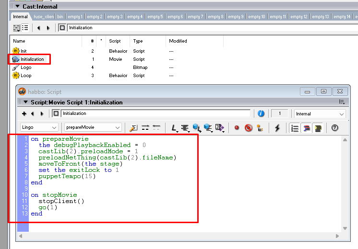Viewport: 358px width, 249px height.
Task: Switch to the empty 14 cast tab
Action: [342, 17]
